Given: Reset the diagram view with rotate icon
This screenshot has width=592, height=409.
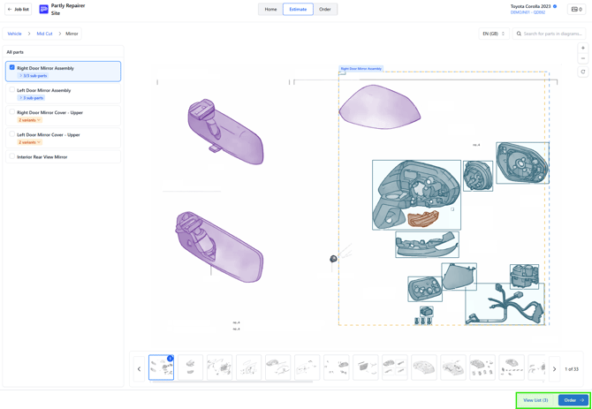Looking at the screenshot, I should (583, 72).
